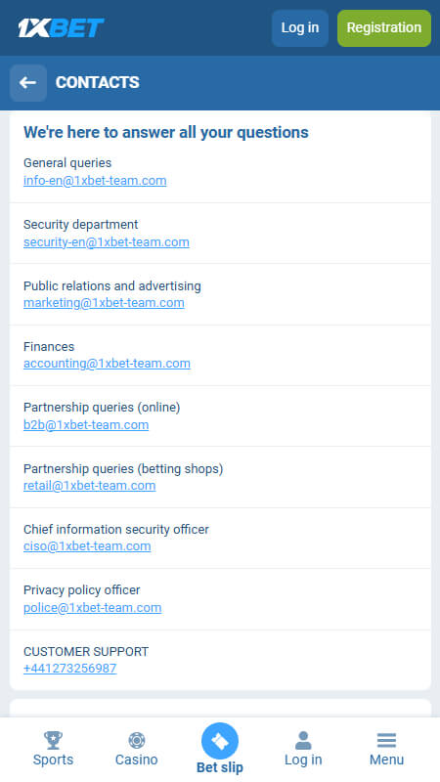The image size is (440, 782).
Task: Click ciso@1xbet-team.com email link
Action: click(x=87, y=546)
